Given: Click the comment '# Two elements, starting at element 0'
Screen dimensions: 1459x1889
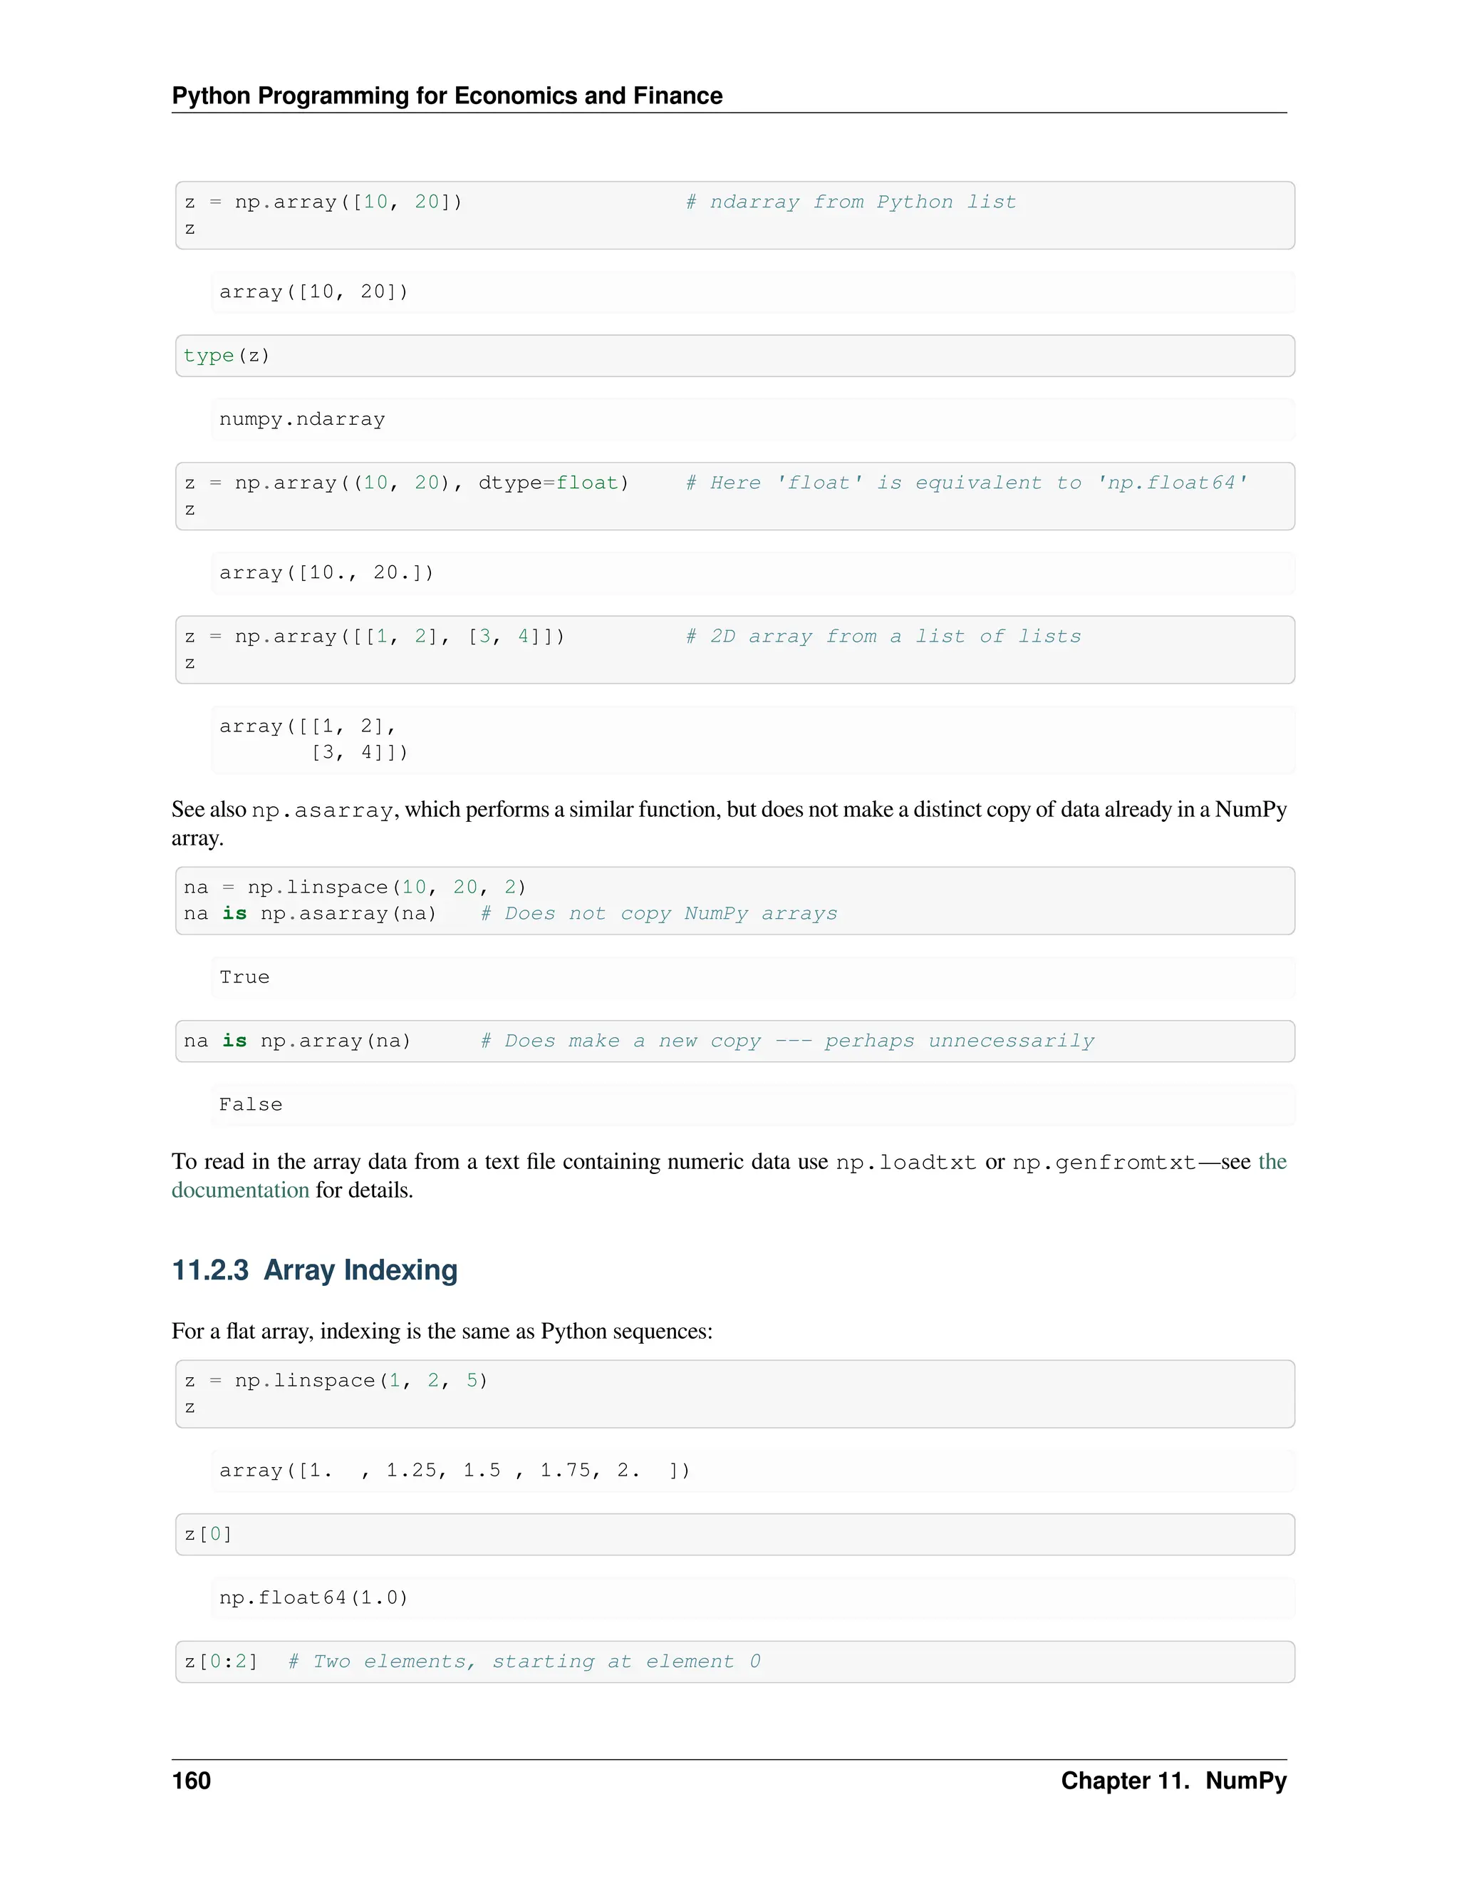Looking at the screenshot, I should click(524, 1662).
